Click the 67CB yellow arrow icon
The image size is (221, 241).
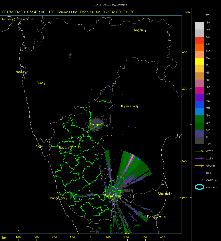click(x=199, y=151)
